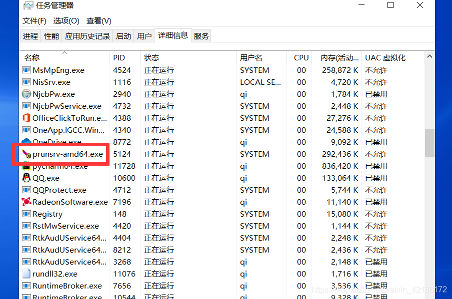This screenshot has height=299, width=452.
Task: Click the RstMwService.exe process icon
Action: [x=26, y=226]
